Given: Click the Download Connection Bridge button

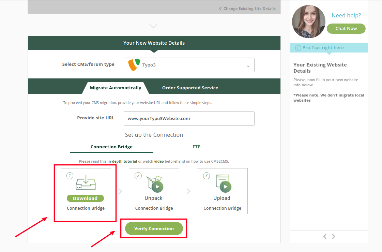Looking at the screenshot, I should point(85,198).
